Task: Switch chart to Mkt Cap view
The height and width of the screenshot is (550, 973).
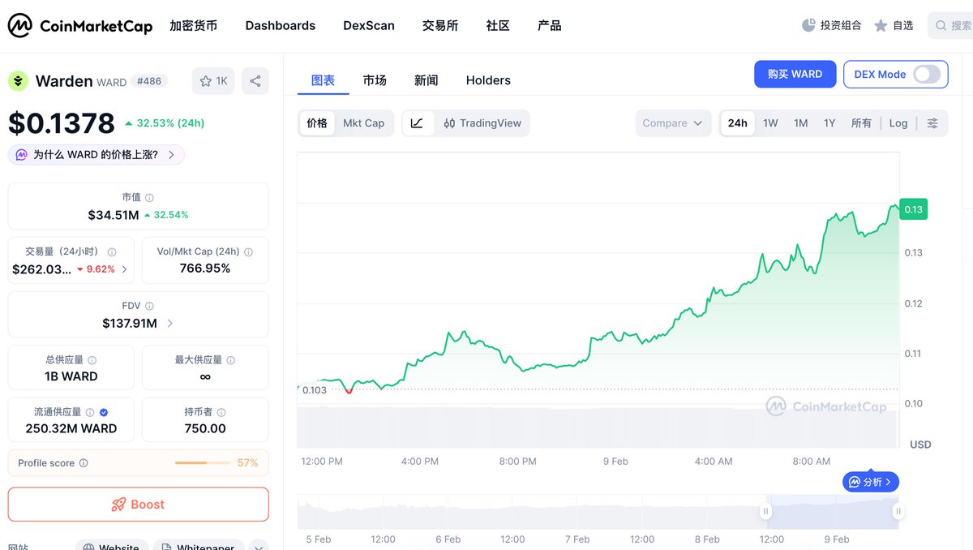Action: (x=363, y=123)
